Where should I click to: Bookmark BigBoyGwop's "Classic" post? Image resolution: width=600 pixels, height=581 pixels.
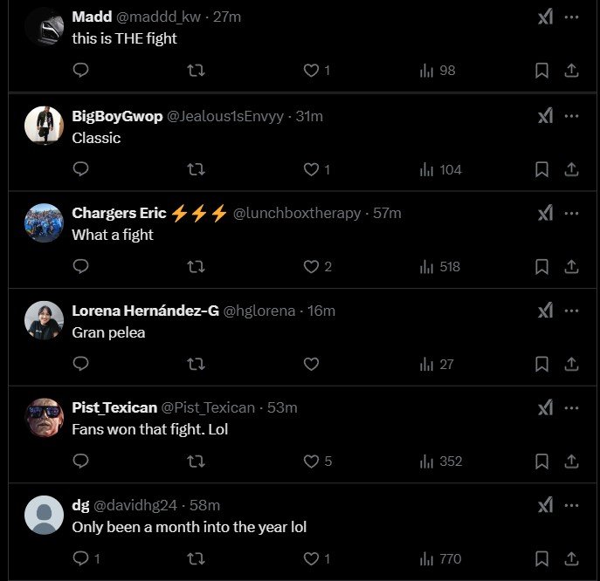coord(541,169)
